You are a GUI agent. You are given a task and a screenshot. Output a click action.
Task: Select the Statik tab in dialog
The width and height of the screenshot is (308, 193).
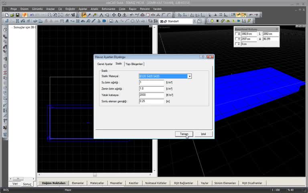tap(119, 64)
